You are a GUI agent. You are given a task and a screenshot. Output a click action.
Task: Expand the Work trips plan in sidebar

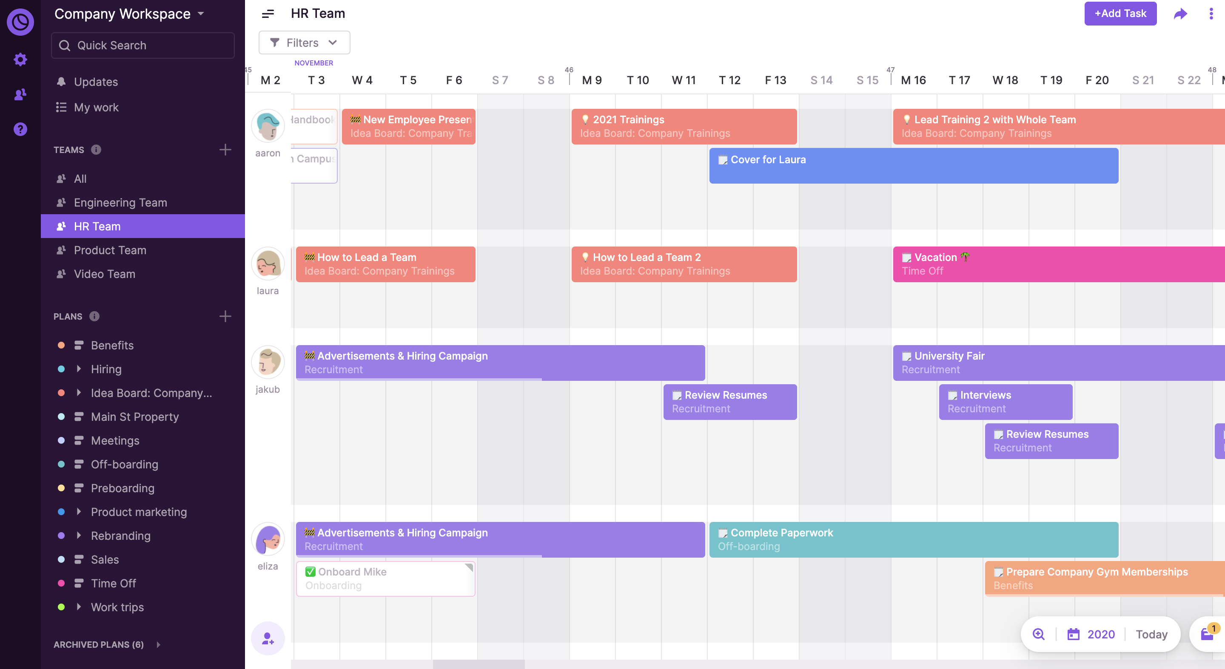pyautogui.click(x=80, y=607)
